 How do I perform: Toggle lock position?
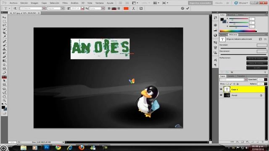(234, 84)
